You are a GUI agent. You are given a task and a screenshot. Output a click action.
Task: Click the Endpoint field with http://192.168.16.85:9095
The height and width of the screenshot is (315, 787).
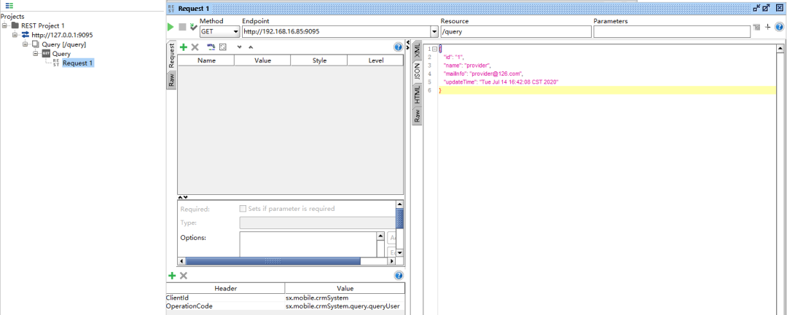pyautogui.click(x=336, y=31)
